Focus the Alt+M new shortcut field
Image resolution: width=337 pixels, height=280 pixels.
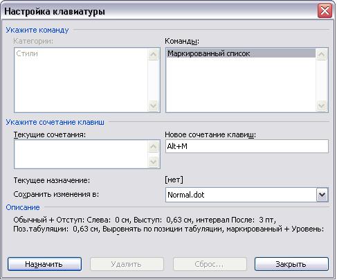point(247,146)
